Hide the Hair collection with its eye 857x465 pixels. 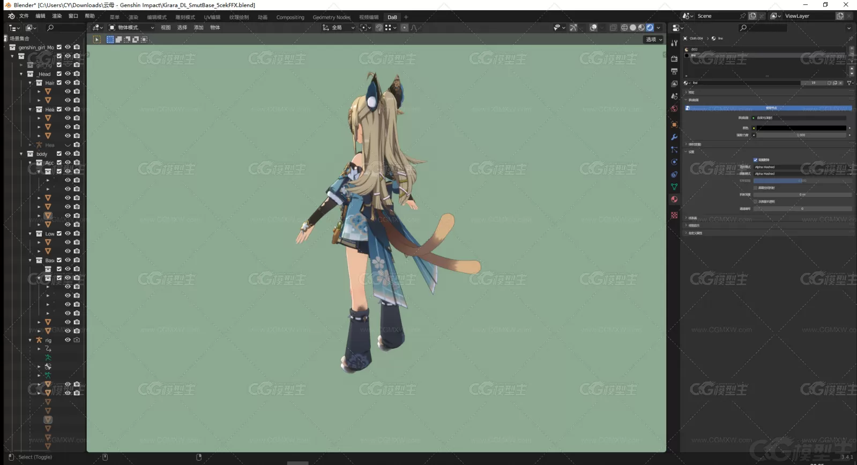point(68,82)
